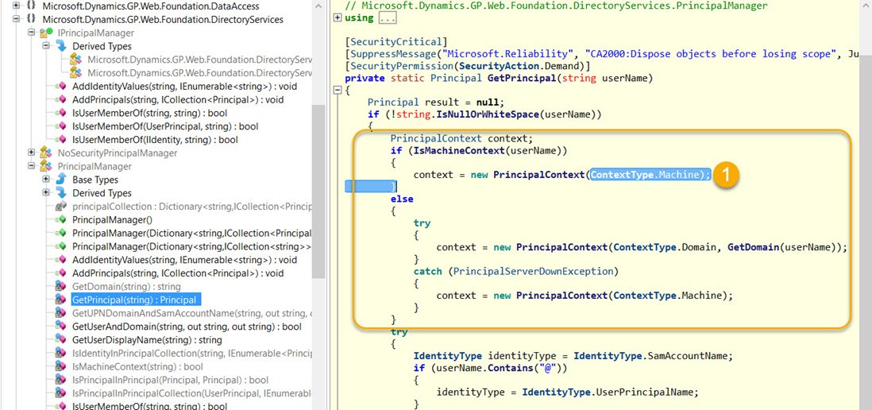
Task: Click the GetPrincipal method icon
Action: point(60,300)
